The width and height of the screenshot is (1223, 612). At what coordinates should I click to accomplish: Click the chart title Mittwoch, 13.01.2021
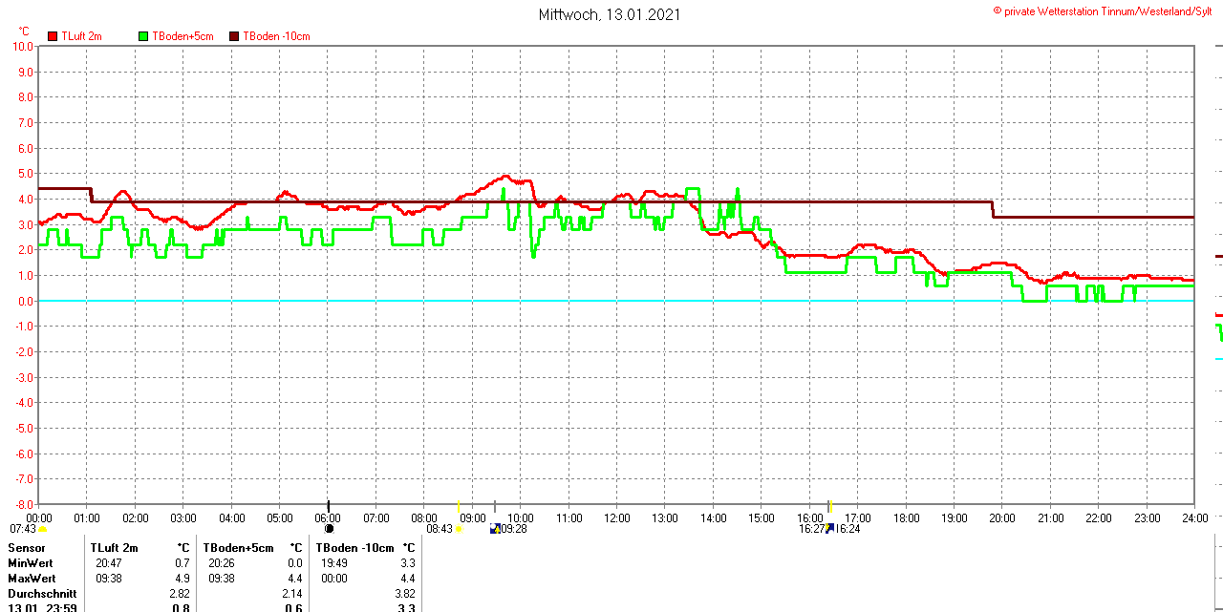[609, 14]
